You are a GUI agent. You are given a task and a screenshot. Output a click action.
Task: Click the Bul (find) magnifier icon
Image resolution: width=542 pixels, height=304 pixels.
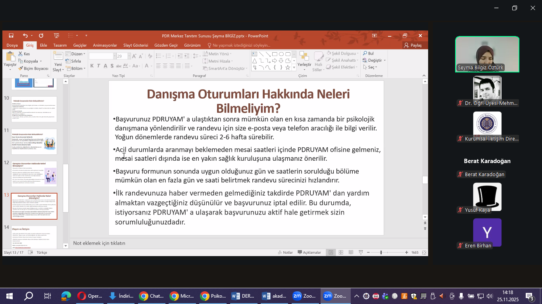click(365, 53)
